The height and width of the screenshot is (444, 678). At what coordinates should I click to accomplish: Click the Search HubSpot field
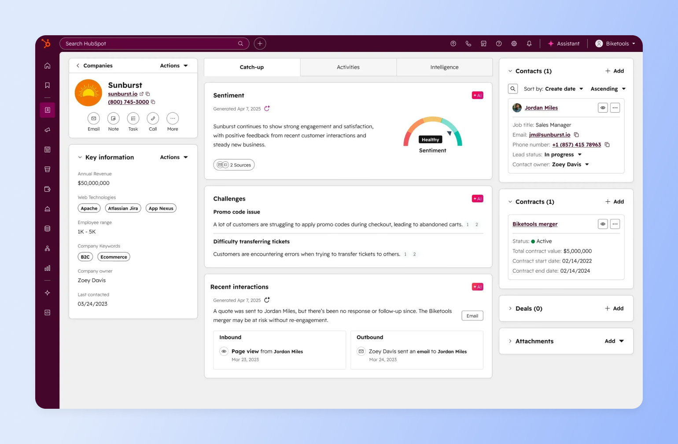point(154,44)
